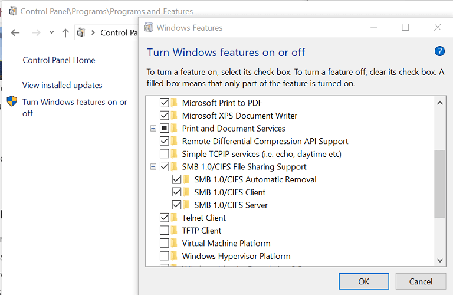Viewport: 453px width, 295px height.
Task: Click the address bar Control Panel icon
Action: tap(81, 32)
